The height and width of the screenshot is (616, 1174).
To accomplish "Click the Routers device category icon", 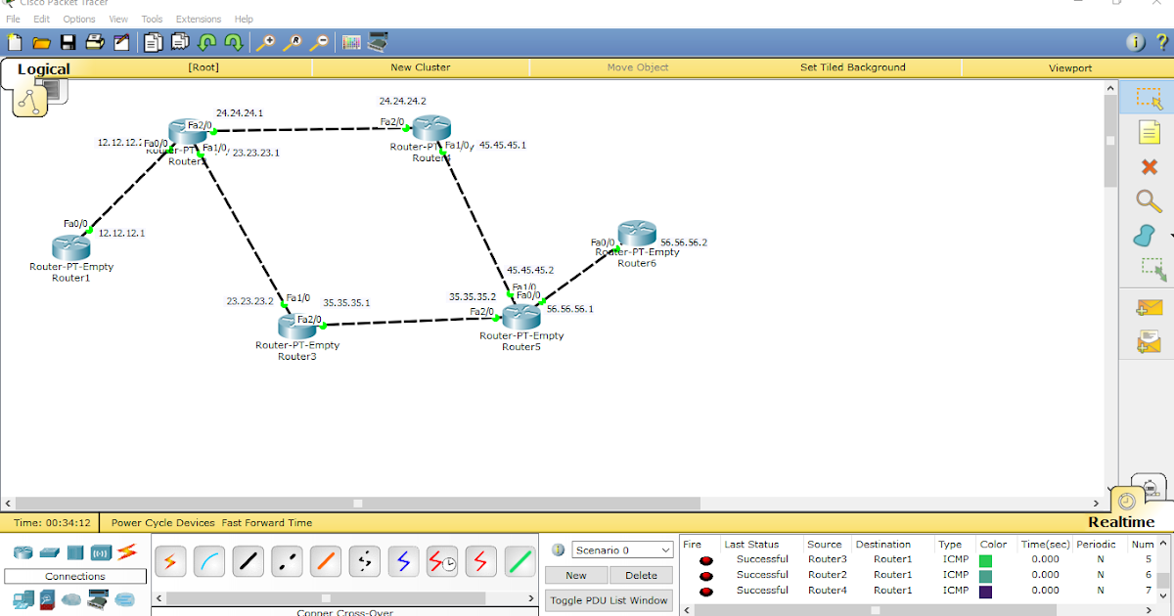I will point(22,551).
